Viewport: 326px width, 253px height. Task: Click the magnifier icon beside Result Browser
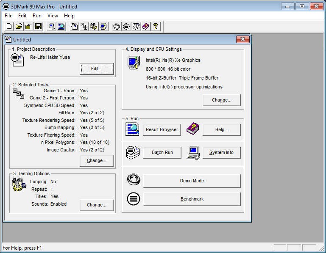pos(132,129)
